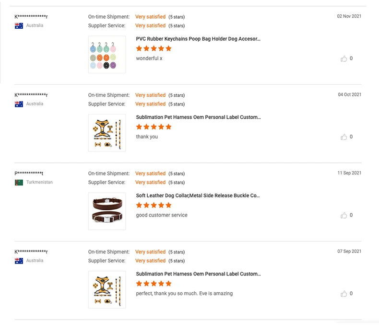This screenshot has width=379, height=332.
Task: View the brown leather dog collar thumbnail
Action: tap(107, 211)
